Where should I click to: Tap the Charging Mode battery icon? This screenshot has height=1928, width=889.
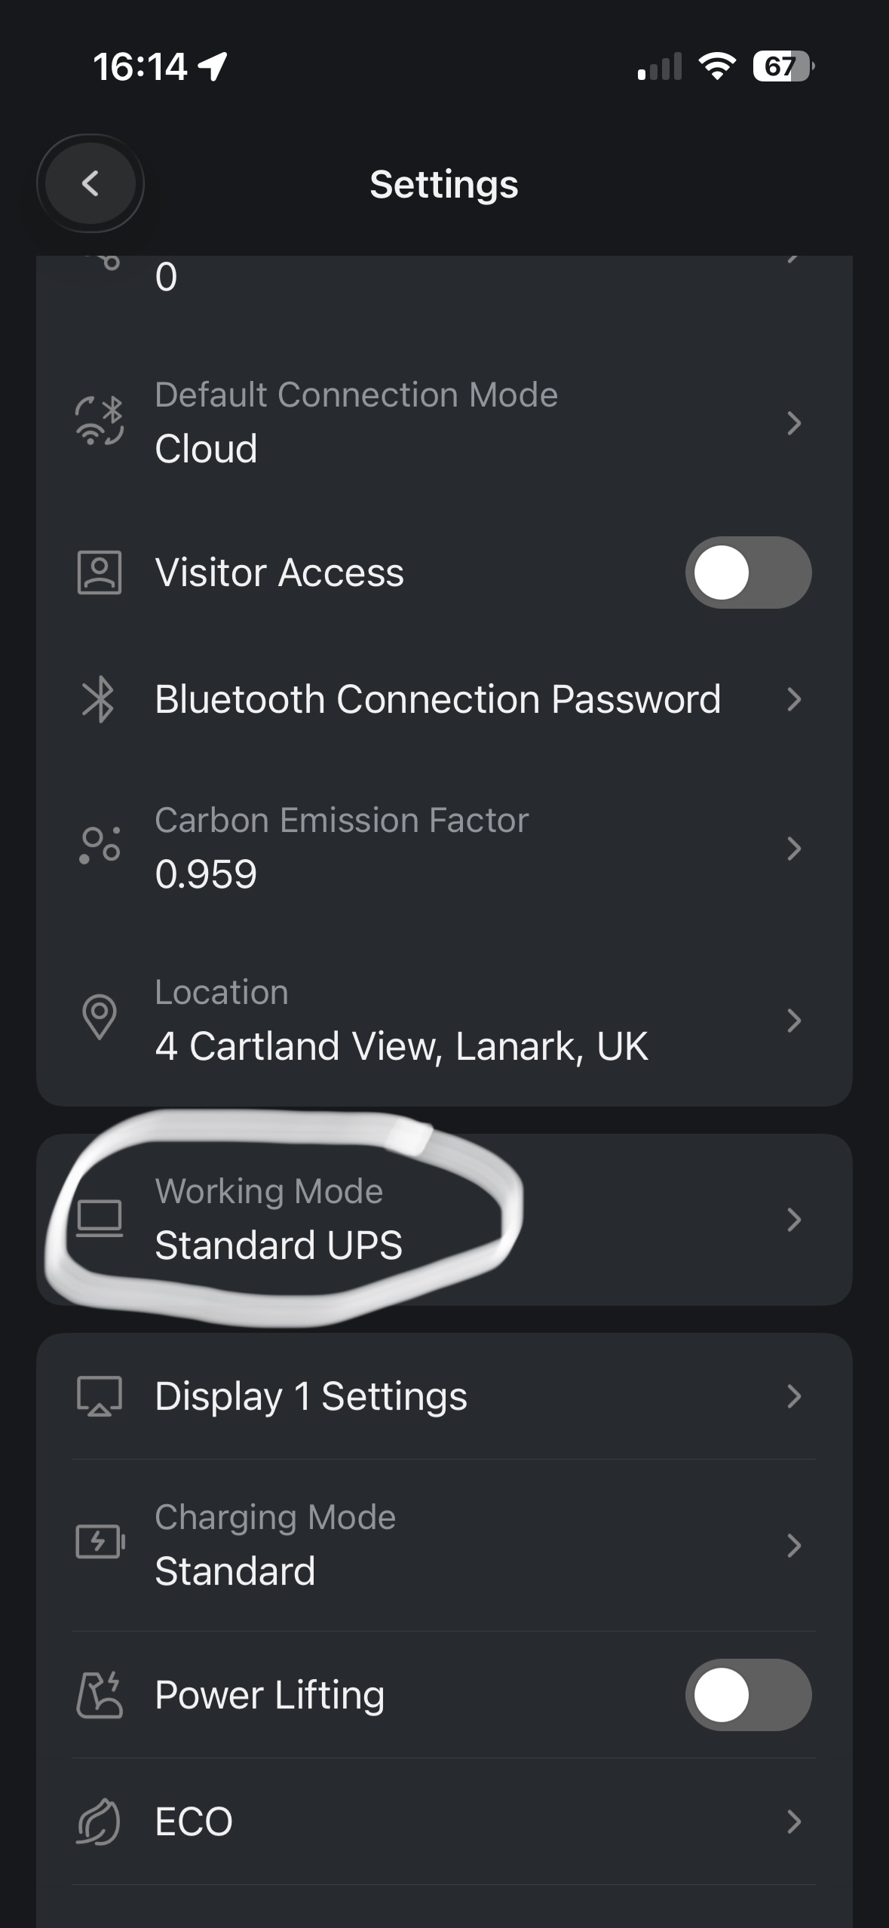click(100, 1542)
